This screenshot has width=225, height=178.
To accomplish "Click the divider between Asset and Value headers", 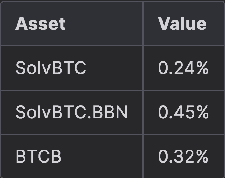I will click(x=143, y=24).
